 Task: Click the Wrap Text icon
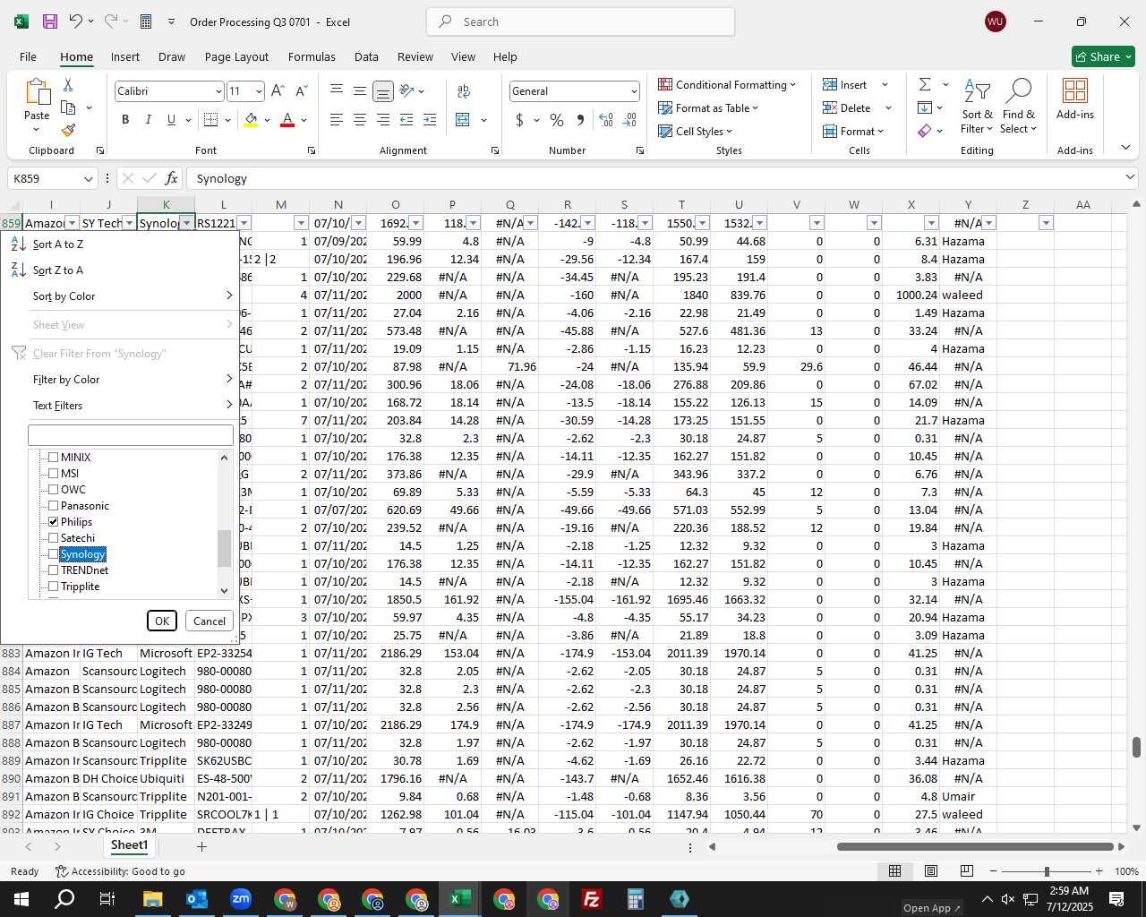coord(464,91)
